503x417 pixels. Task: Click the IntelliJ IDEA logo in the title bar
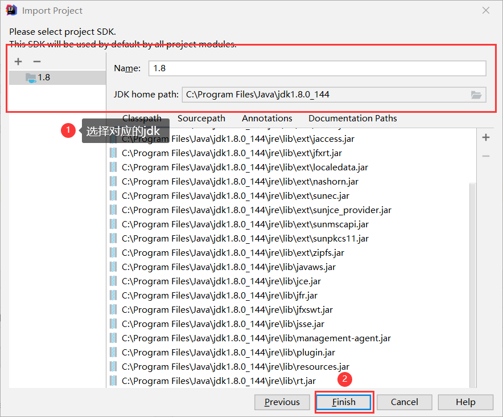pyautogui.click(x=11, y=10)
